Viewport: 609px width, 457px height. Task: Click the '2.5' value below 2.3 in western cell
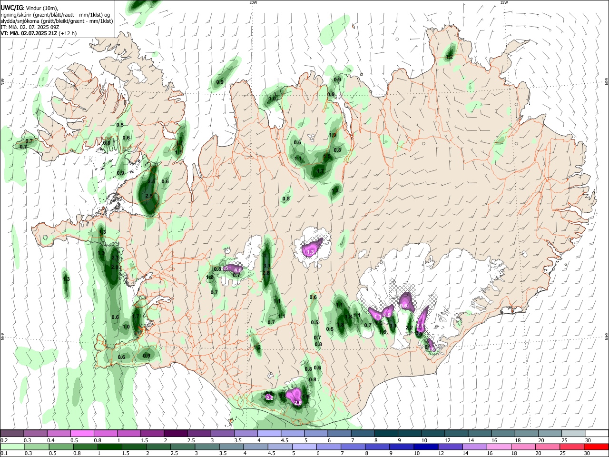(x=148, y=196)
